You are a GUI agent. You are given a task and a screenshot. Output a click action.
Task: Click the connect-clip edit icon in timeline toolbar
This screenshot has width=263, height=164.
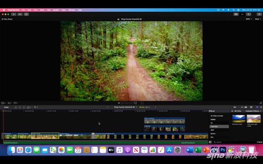point(16,107)
